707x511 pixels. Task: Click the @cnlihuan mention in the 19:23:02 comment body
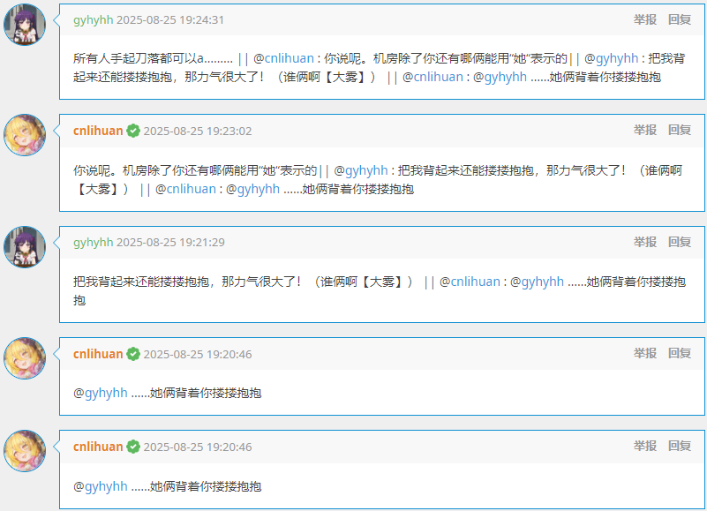point(185,189)
